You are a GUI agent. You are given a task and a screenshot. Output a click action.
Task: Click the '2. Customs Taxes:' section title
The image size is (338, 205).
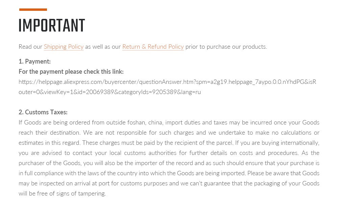[43, 112]
